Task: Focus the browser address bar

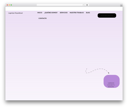Action: pos(60,5)
